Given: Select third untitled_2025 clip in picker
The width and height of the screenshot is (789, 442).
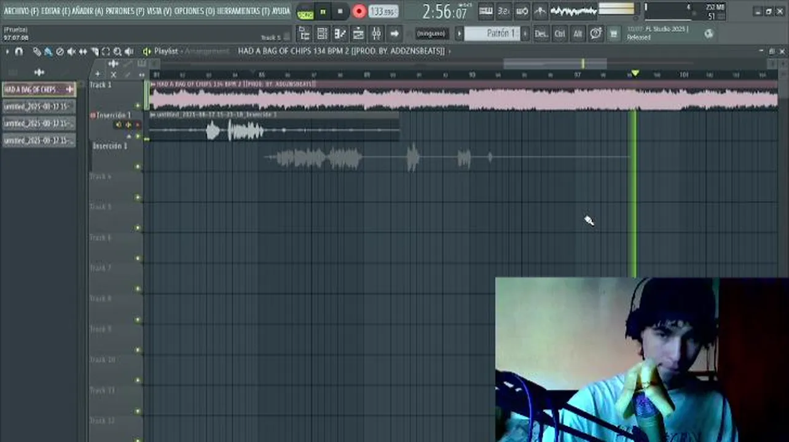Looking at the screenshot, I should point(39,141).
